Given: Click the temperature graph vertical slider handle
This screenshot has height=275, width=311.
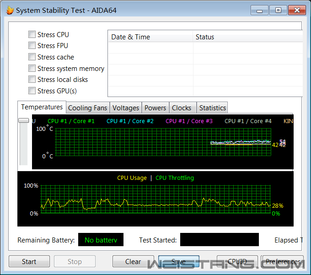Looking at the screenshot, I should [x=23, y=120].
